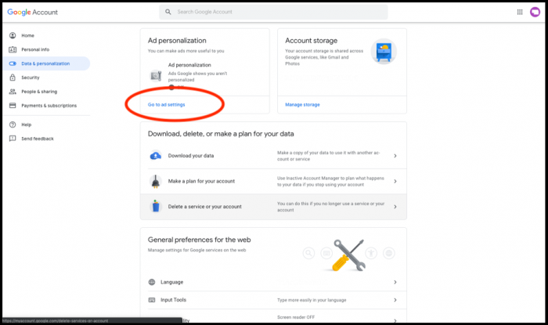
Task: Click the Data & personalization toggle icon
Action: pos(13,63)
